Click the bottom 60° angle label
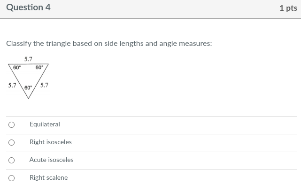301x191 pixels. (x=28, y=88)
